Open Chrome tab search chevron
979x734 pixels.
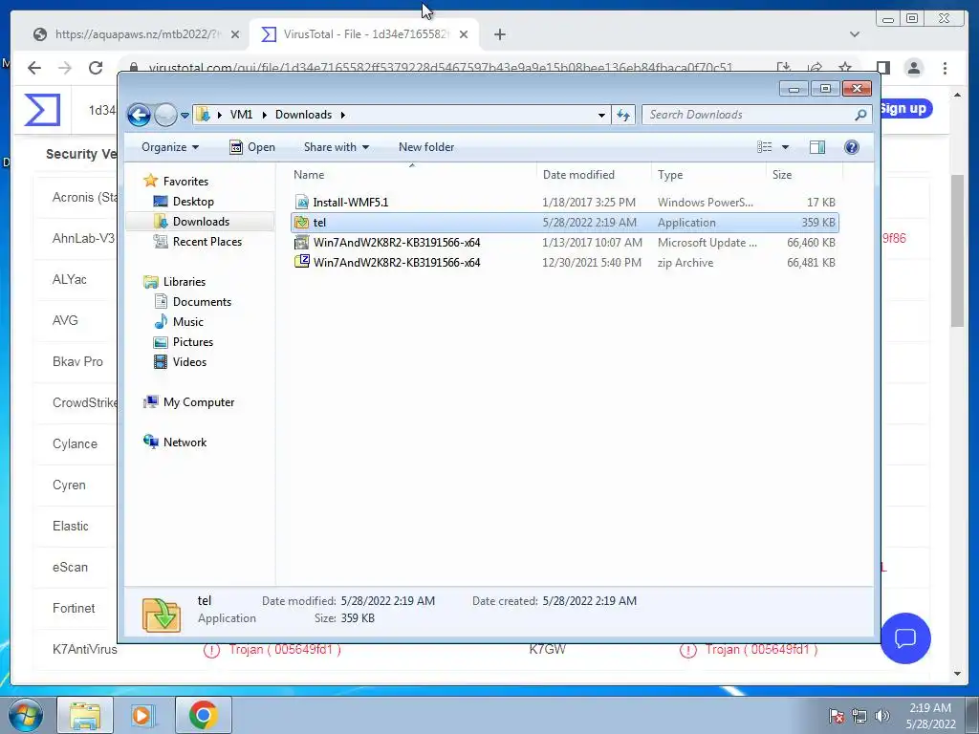(855, 34)
